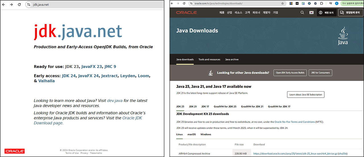Click the Oracle logo in the header

point(186,12)
